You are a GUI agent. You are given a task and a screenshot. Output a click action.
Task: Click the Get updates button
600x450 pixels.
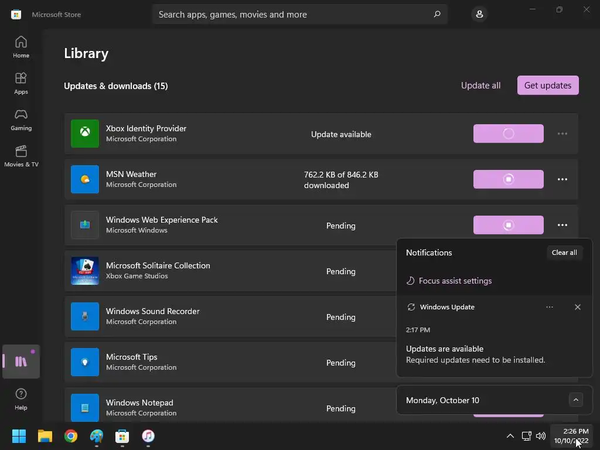point(548,86)
